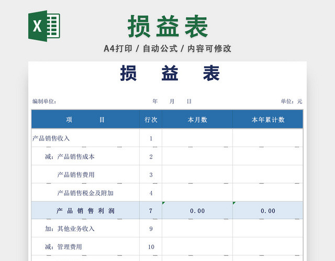Click row number 2 in 行次 column
335x261 pixels.
151,157
